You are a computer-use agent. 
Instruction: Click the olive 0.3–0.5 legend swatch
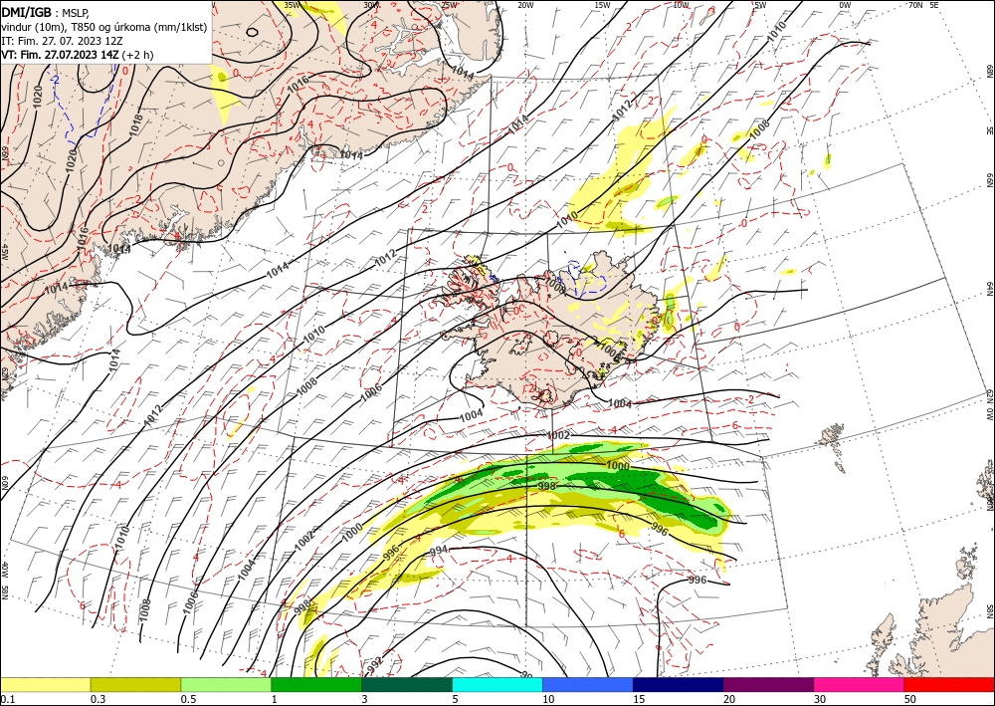[135, 684]
